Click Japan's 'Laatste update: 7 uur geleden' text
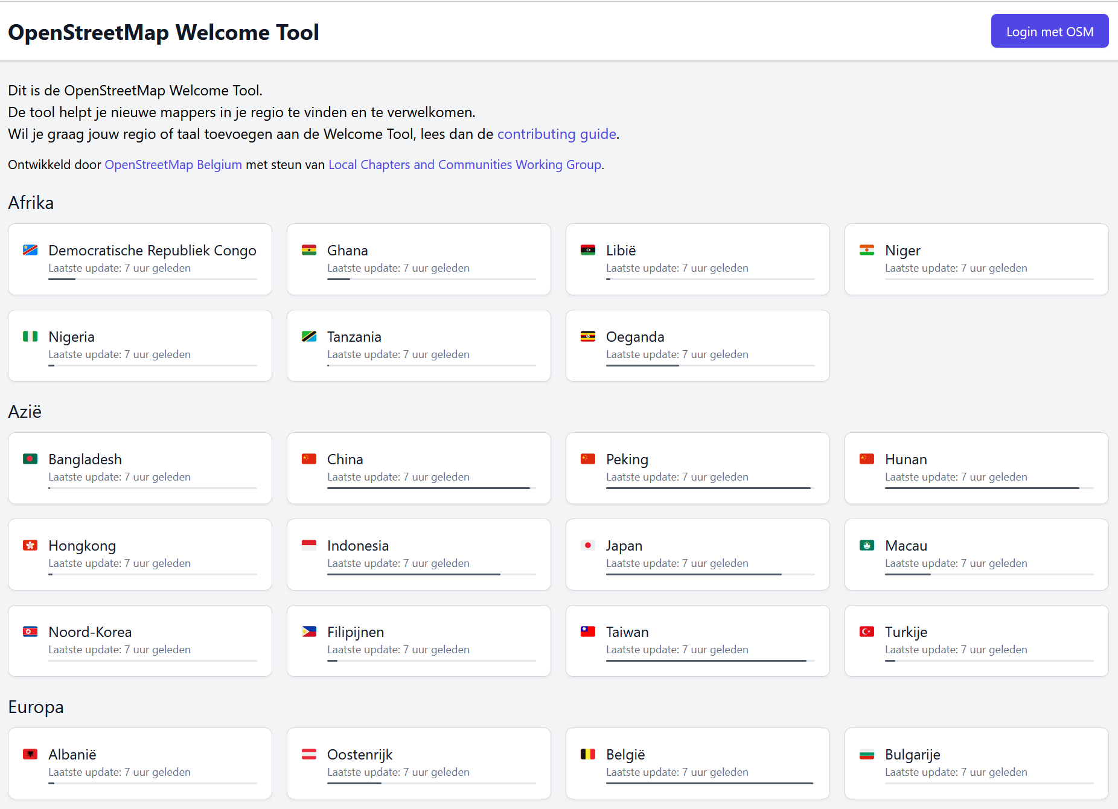 click(677, 563)
